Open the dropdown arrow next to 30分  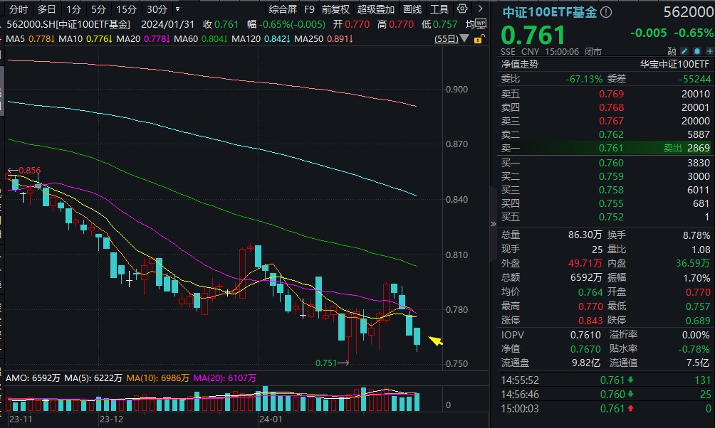[x=178, y=9]
